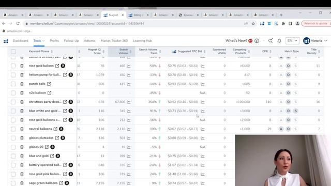Viewport: 331px width, 186px height.
Task: Open globos plateados external link
Action: tap(57, 138)
